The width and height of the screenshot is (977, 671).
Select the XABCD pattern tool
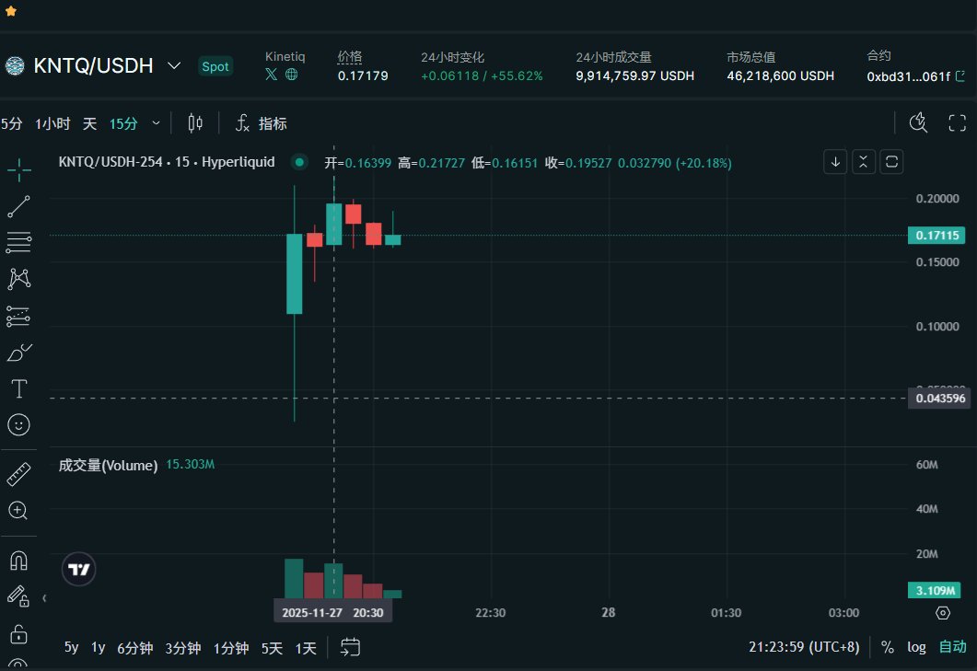click(18, 279)
